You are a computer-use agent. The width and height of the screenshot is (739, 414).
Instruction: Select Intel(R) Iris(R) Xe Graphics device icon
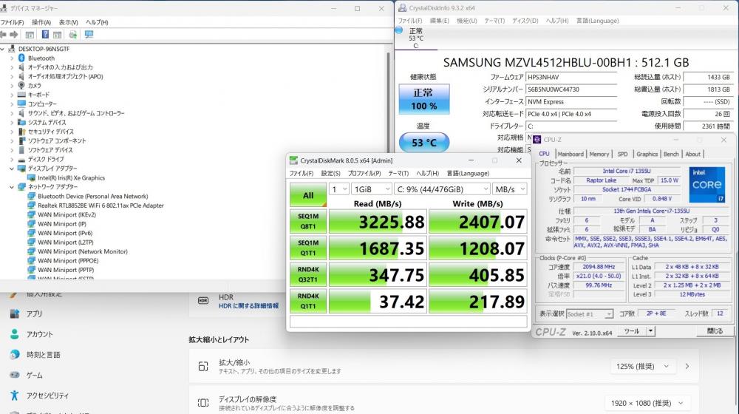tap(32, 177)
